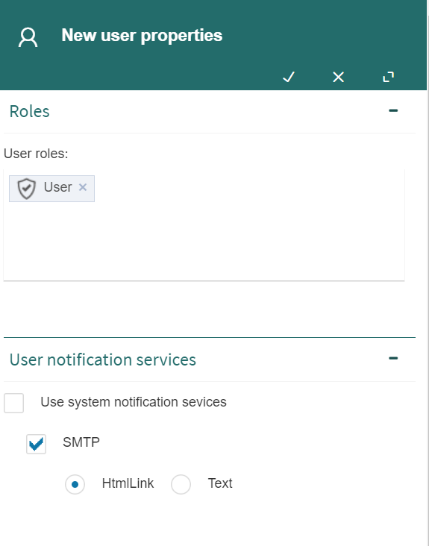Click the User notification services heading
Screen dimensions: 429x546
(103, 360)
